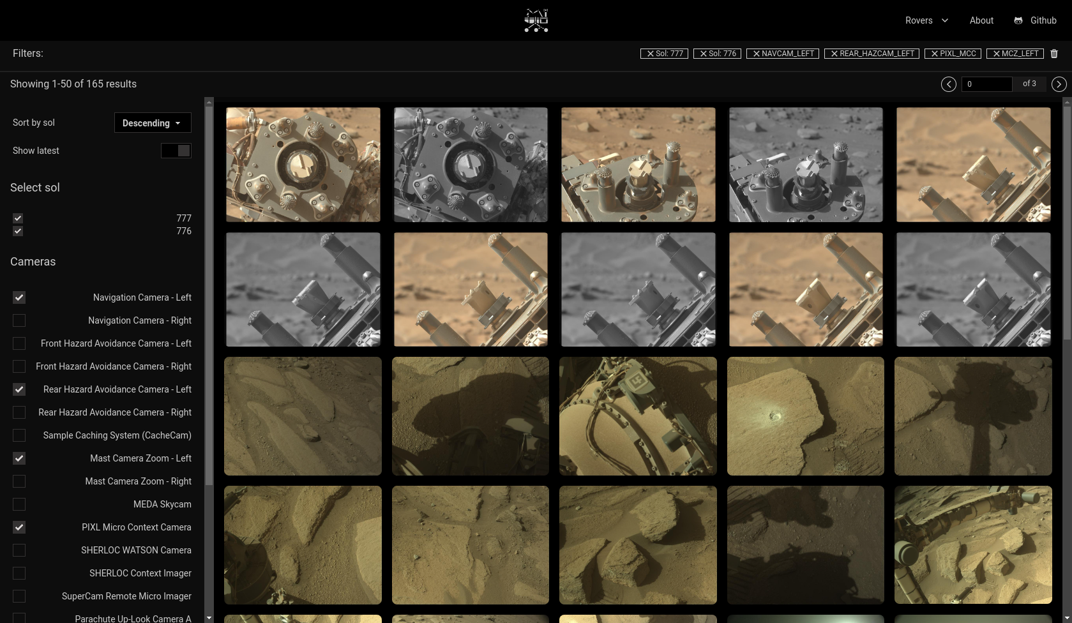1072x623 pixels.
Task: Check Navigation Camera - Right
Action: (19, 320)
